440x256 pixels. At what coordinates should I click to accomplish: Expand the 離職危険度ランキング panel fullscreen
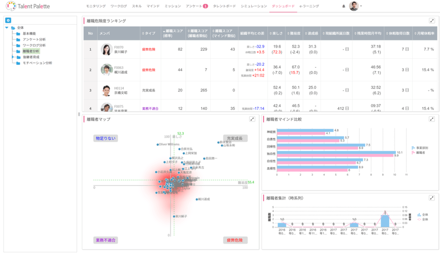click(432, 21)
